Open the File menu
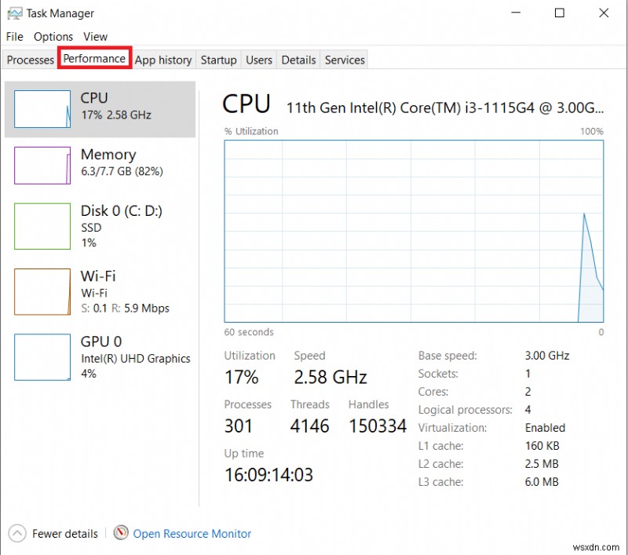The height and width of the screenshot is (555, 628). click(14, 36)
